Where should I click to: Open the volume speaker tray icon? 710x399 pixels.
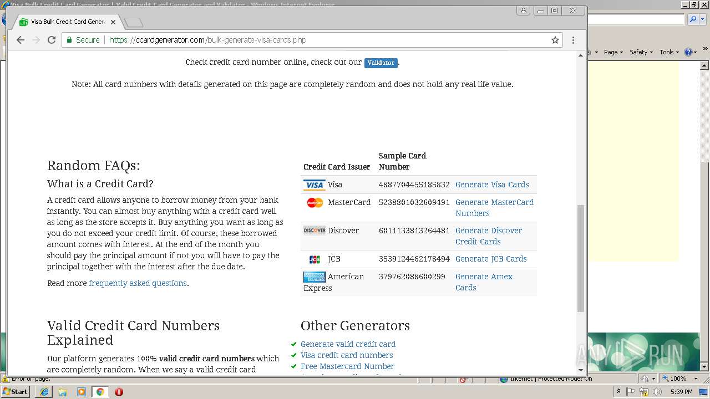pyautogui.click(x=657, y=392)
